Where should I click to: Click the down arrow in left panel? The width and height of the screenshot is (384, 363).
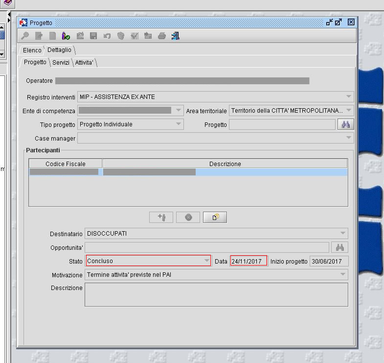point(2,54)
